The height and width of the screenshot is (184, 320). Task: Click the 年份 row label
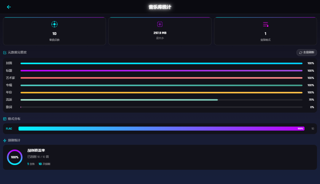click(9, 92)
